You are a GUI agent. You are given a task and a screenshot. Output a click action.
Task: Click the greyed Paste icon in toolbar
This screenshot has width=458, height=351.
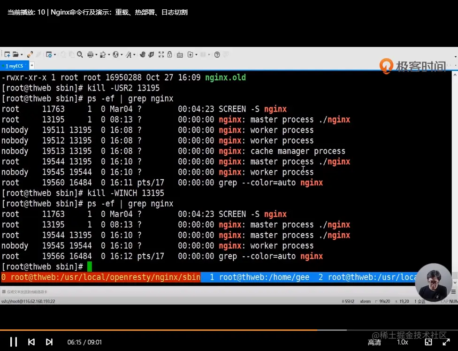(71, 54)
